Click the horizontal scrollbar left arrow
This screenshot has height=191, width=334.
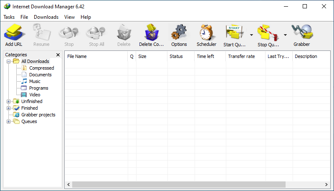click(68, 185)
